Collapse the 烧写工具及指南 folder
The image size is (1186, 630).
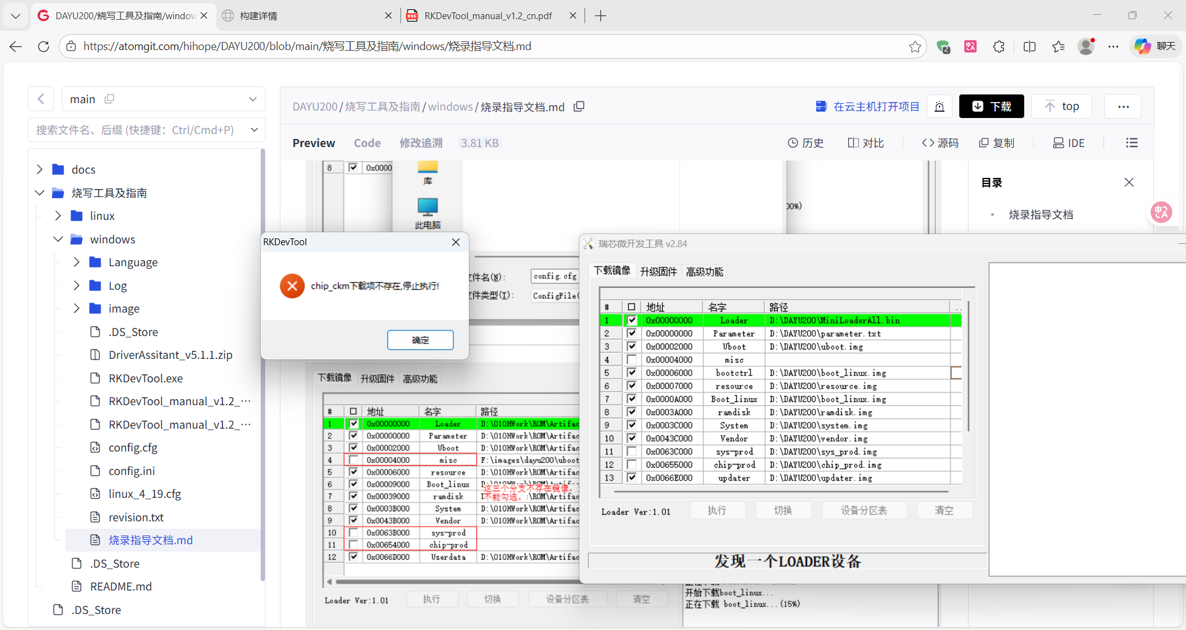(x=40, y=193)
